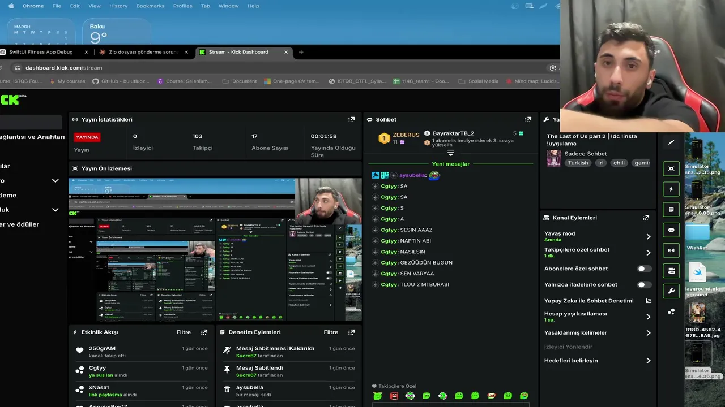Open Filtre in Denetim Eylemleri panel
725x407 pixels.
coord(331,332)
